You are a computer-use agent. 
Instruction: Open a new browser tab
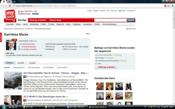tap(14, 2)
